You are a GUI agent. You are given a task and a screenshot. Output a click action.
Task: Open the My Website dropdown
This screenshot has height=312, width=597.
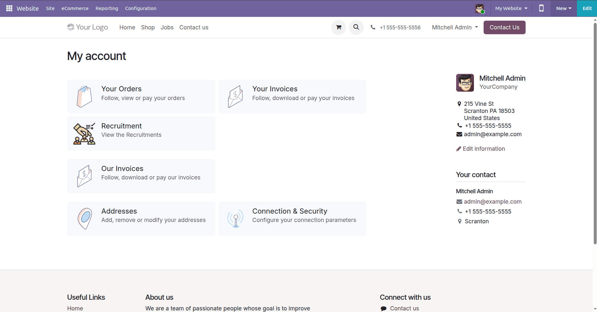pos(510,8)
